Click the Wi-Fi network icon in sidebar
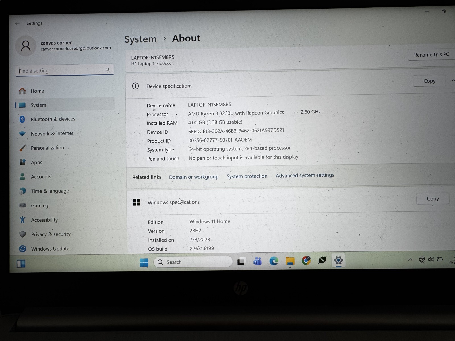This screenshot has height=341, width=455. pyautogui.click(x=22, y=134)
